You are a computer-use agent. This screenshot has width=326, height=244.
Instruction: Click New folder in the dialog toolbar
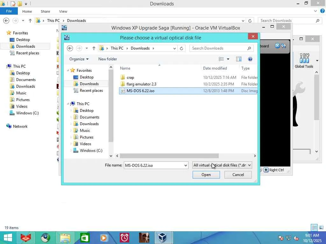click(108, 59)
